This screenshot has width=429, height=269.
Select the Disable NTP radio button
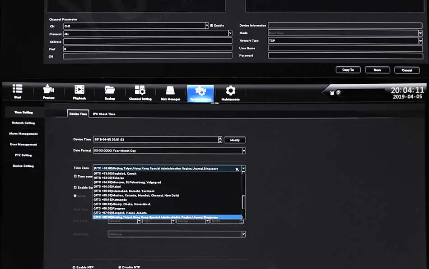point(120,267)
